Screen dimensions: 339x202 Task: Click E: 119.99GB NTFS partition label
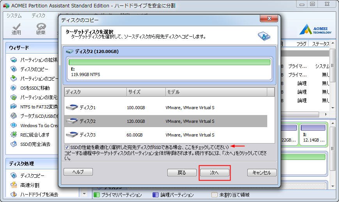coord(85,72)
